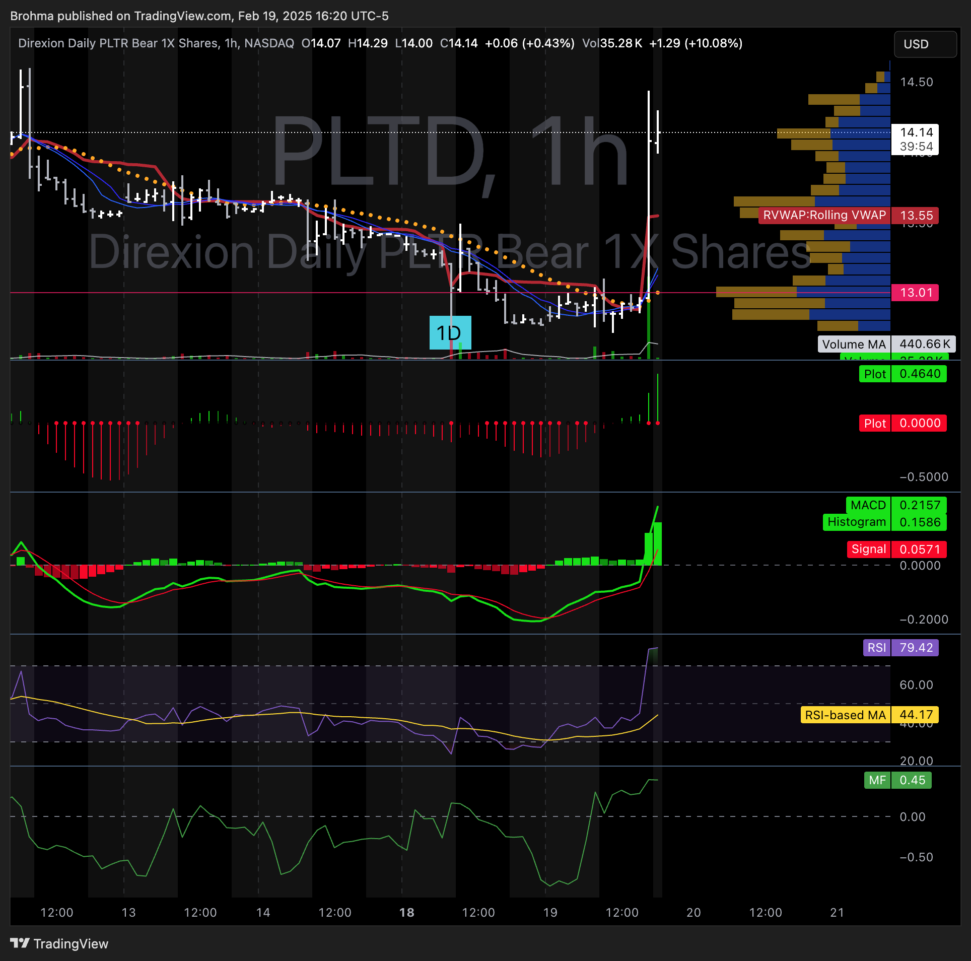Click the 60.00 RSI axis label
The height and width of the screenshot is (961, 971).
click(916, 685)
